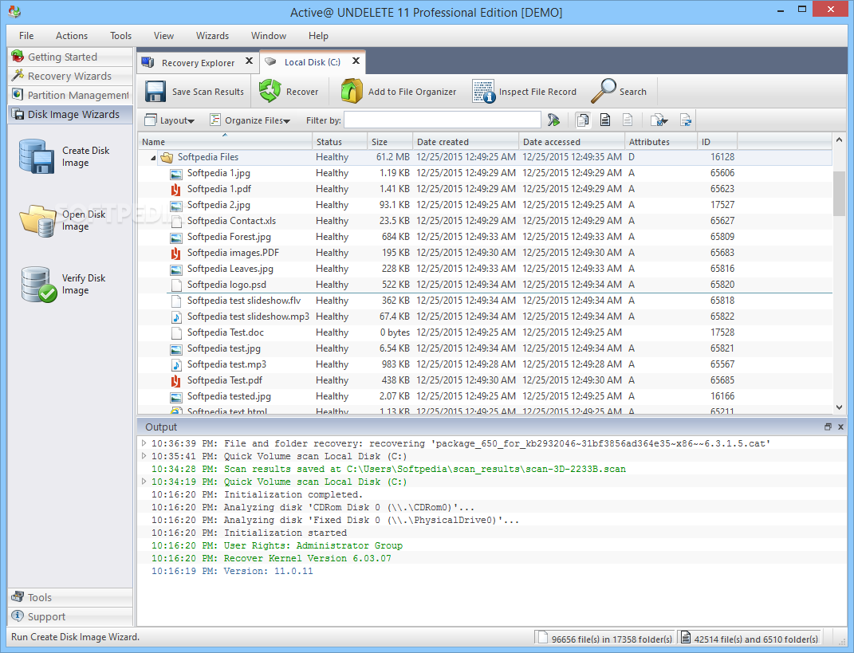Click the Search magnifying glass icon

[x=604, y=91]
